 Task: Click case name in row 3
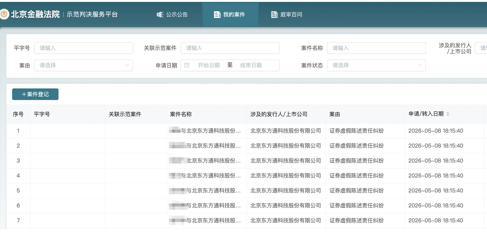click(x=205, y=161)
